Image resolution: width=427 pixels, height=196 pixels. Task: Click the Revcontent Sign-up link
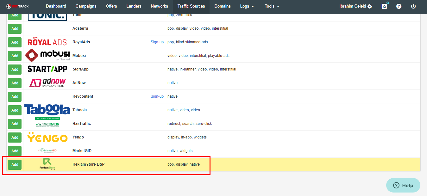pyautogui.click(x=157, y=96)
